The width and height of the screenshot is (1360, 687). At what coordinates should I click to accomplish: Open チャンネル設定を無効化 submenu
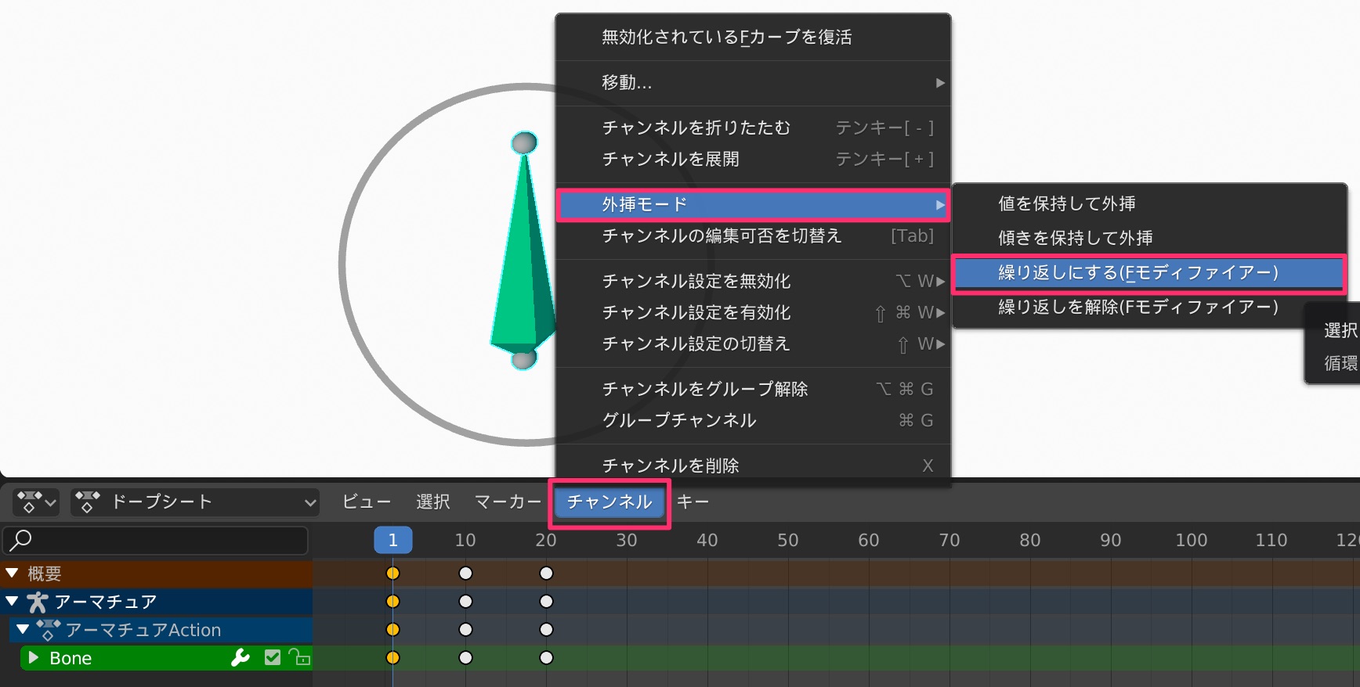[753, 282]
